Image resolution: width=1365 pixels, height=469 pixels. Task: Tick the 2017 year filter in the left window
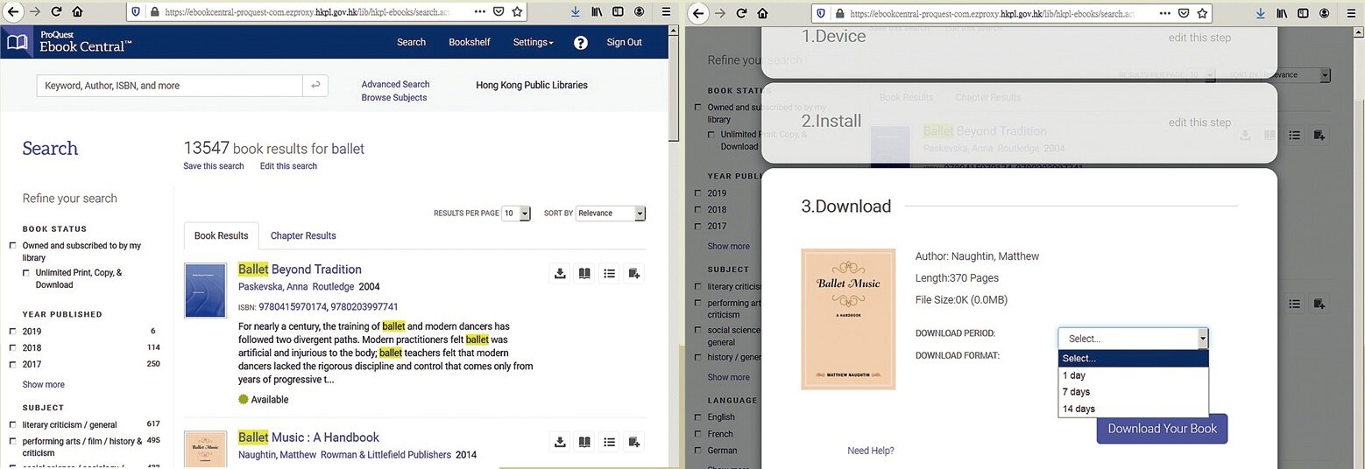(x=12, y=365)
